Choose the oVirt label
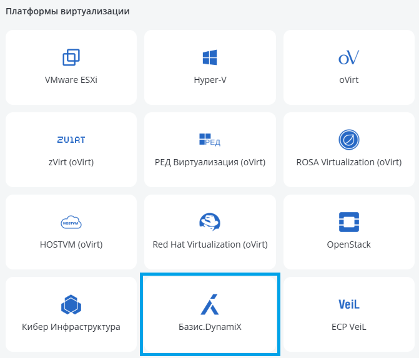This screenshot has height=358, width=419. pyautogui.click(x=348, y=80)
